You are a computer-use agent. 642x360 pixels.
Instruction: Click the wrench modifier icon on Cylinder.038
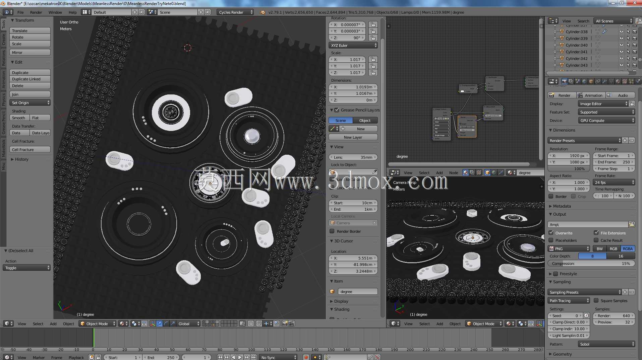605,31
